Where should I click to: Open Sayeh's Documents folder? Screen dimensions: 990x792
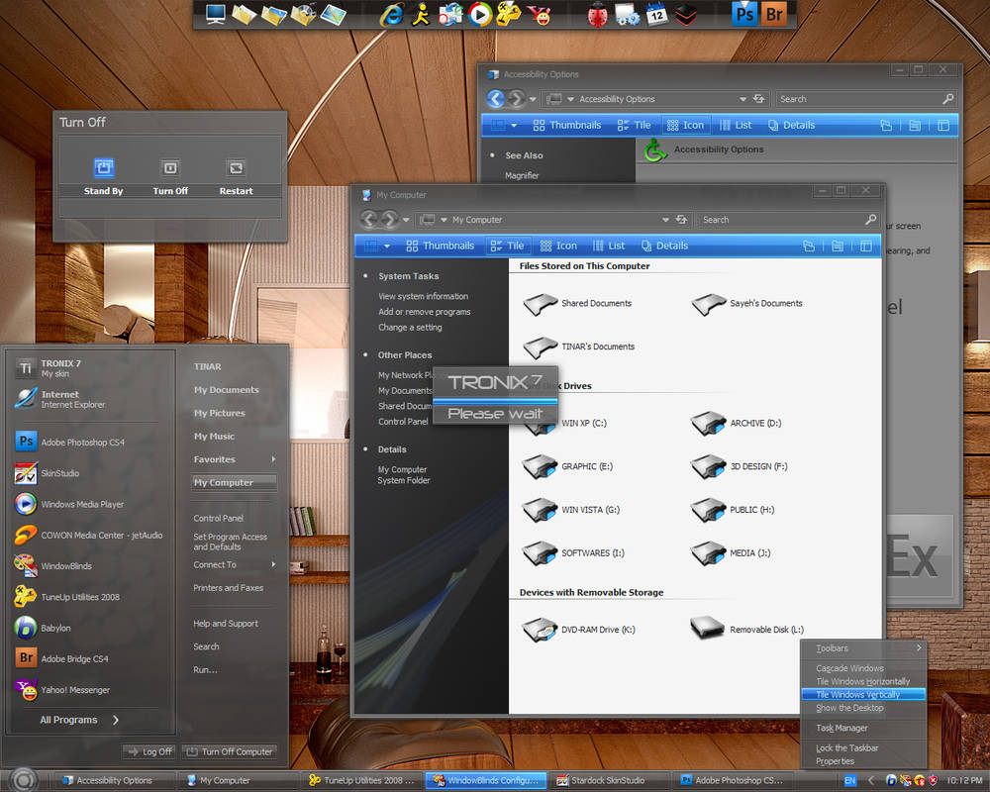[x=746, y=304]
